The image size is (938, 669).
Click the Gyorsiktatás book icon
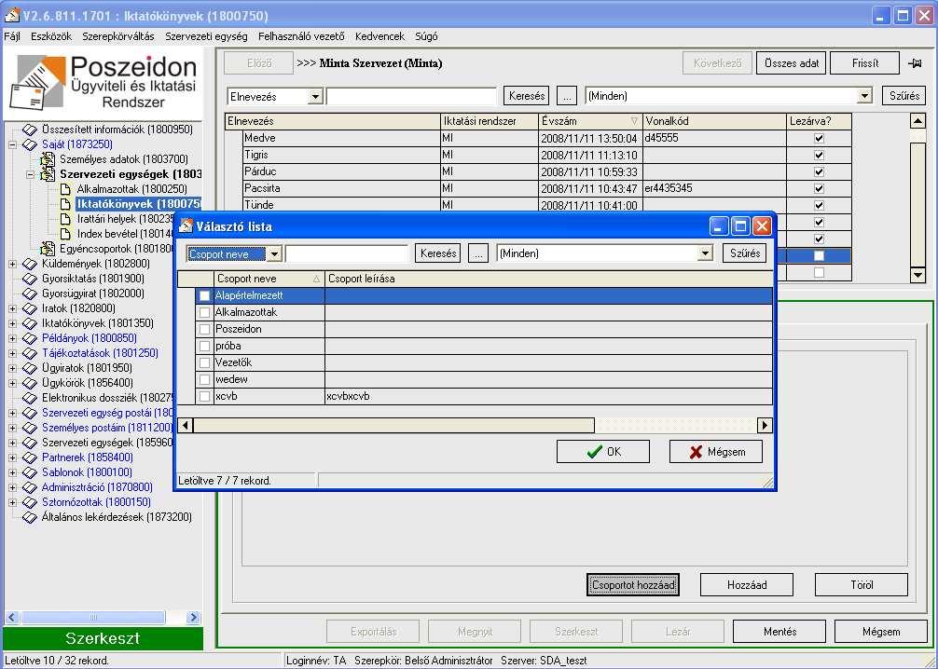(30, 279)
